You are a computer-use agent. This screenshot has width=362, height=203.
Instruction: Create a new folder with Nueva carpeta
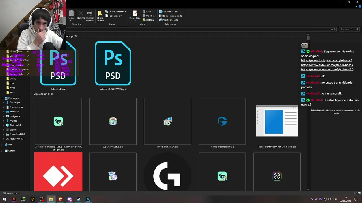pyautogui.click(x=100, y=16)
